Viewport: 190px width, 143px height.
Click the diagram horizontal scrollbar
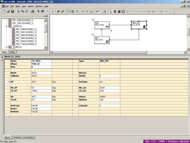(100, 52)
